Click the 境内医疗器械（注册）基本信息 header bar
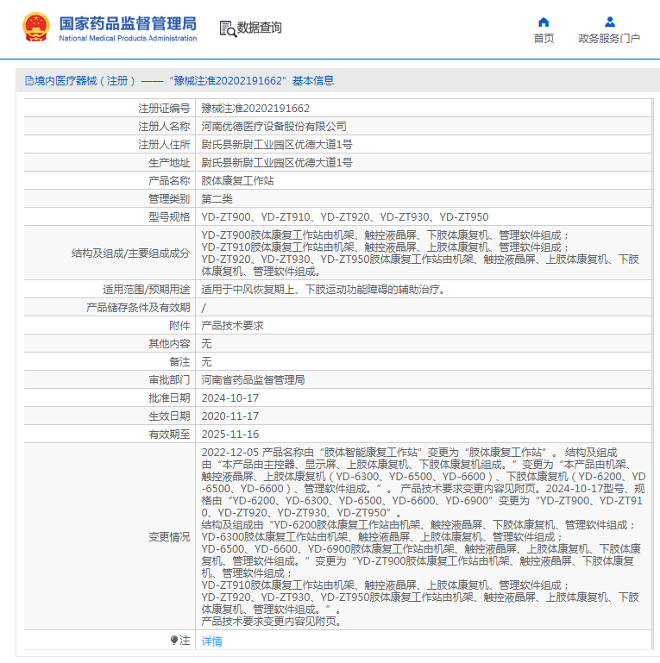Image resolution: width=660 pixels, height=663 pixels. pos(337,80)
